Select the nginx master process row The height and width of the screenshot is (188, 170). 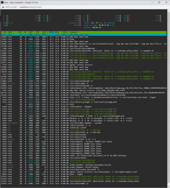pos(84,172)
